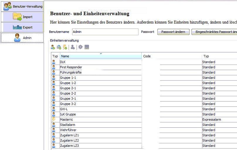
Task: Click the add express alarm unit icon
Action: click(x=65, y=47)
